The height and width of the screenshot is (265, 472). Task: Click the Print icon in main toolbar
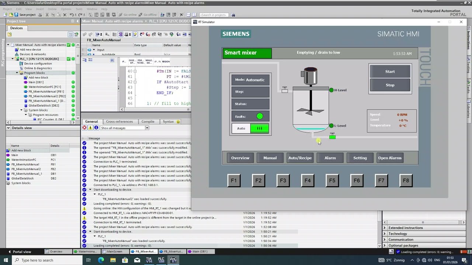(x=41, y=15)
